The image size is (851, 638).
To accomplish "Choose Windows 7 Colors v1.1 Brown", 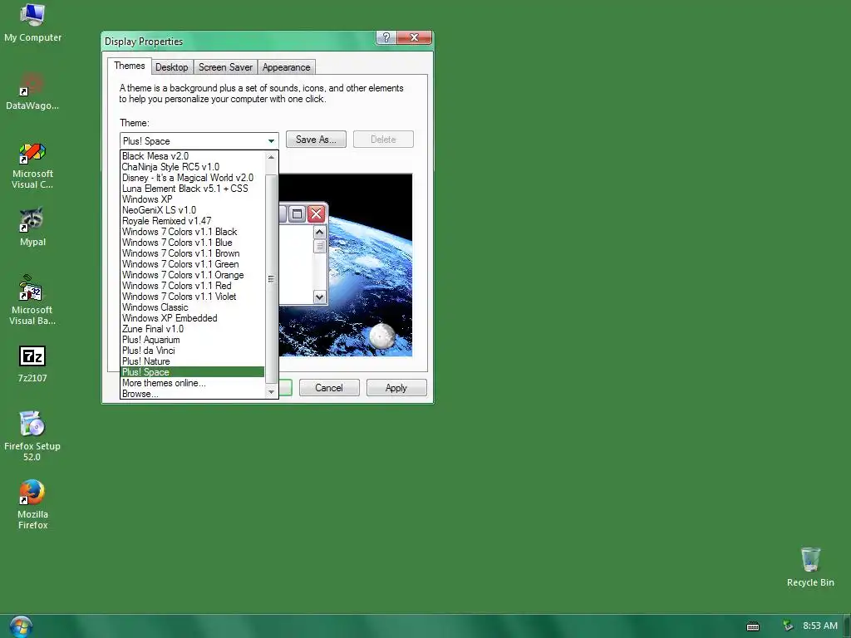I will point(192,254).
